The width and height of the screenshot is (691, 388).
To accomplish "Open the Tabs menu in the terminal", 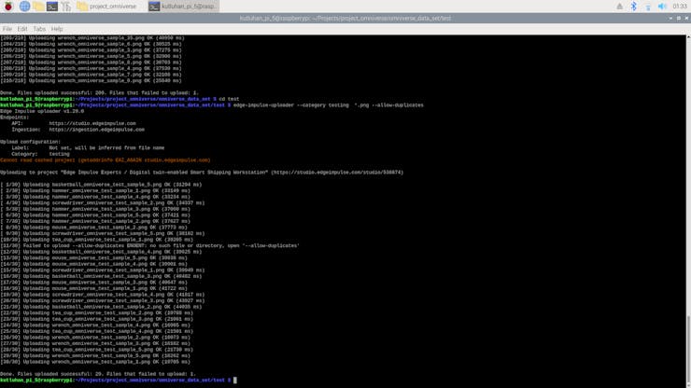I will (39, 29).
